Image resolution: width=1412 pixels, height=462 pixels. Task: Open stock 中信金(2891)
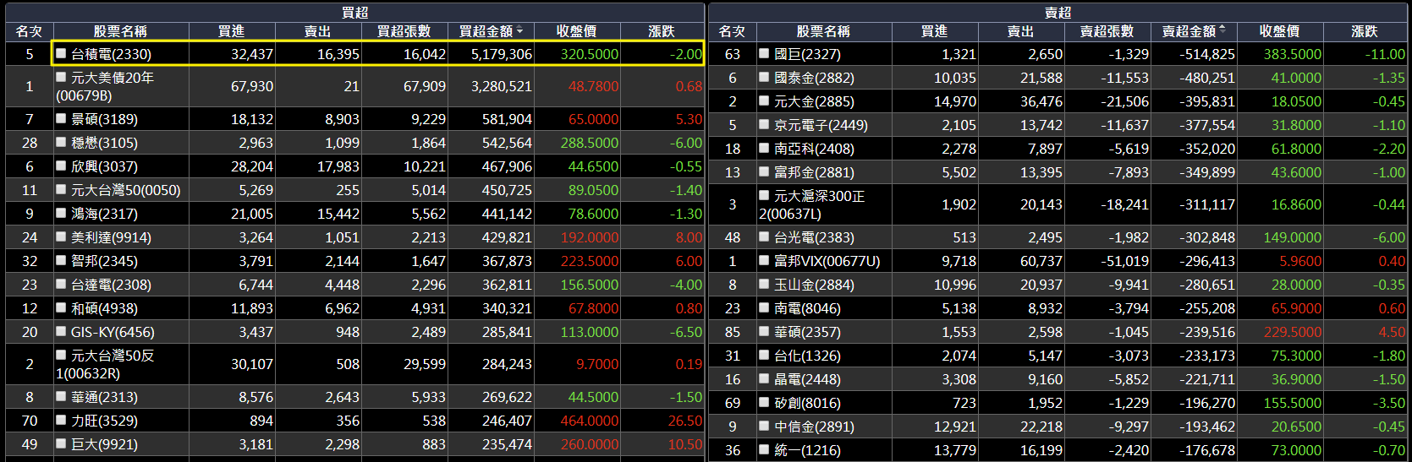tap(814, 427)
